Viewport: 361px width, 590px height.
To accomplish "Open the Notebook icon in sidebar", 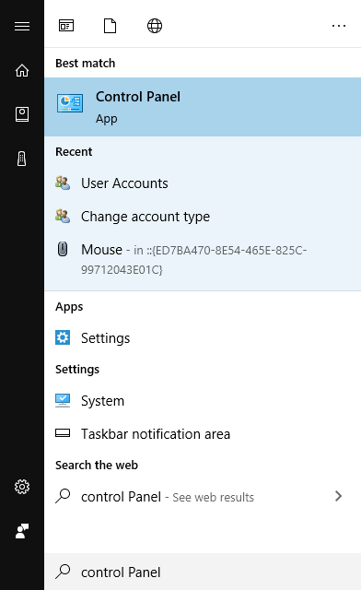I will tap(22, 114).
